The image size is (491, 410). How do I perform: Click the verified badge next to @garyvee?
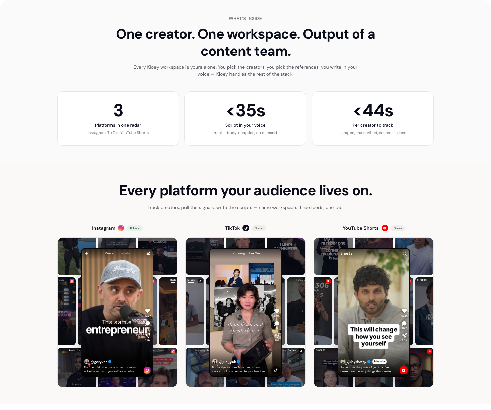(110, 362)
